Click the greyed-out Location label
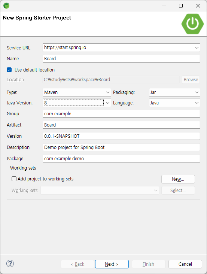Viewport: 207px width, 274px height. (x=15, y=79)
